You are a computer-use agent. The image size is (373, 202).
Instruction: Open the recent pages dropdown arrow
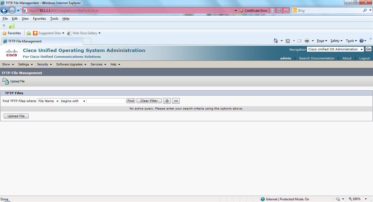click(18, 11)
